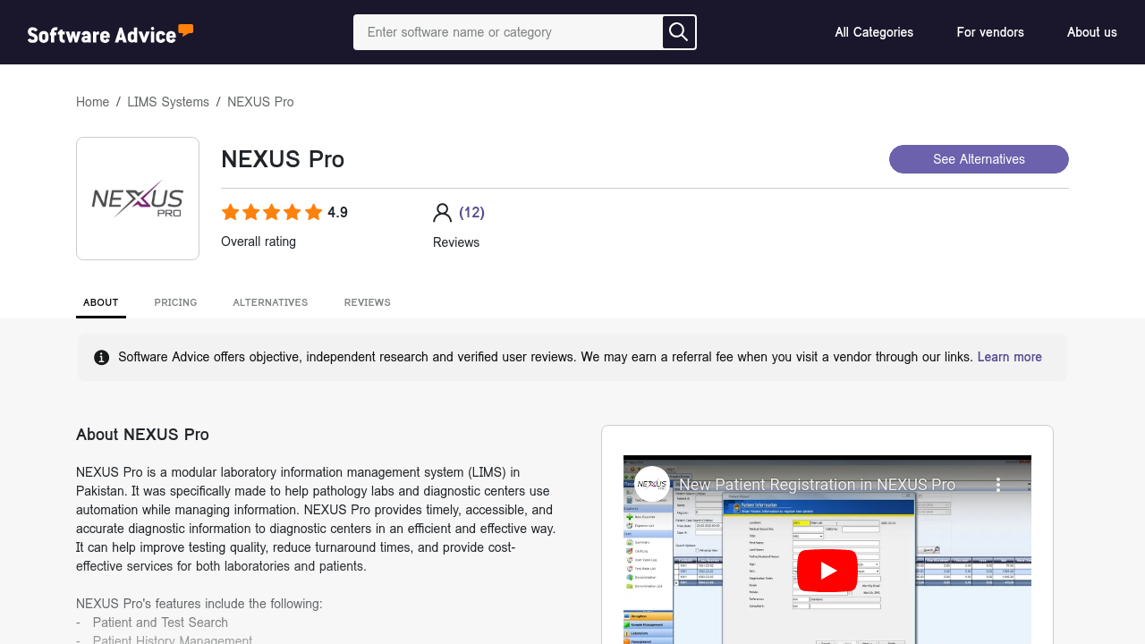Click the Software Advice logo

pos(110,33)
